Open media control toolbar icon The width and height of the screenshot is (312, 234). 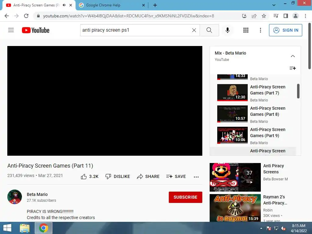276,16
